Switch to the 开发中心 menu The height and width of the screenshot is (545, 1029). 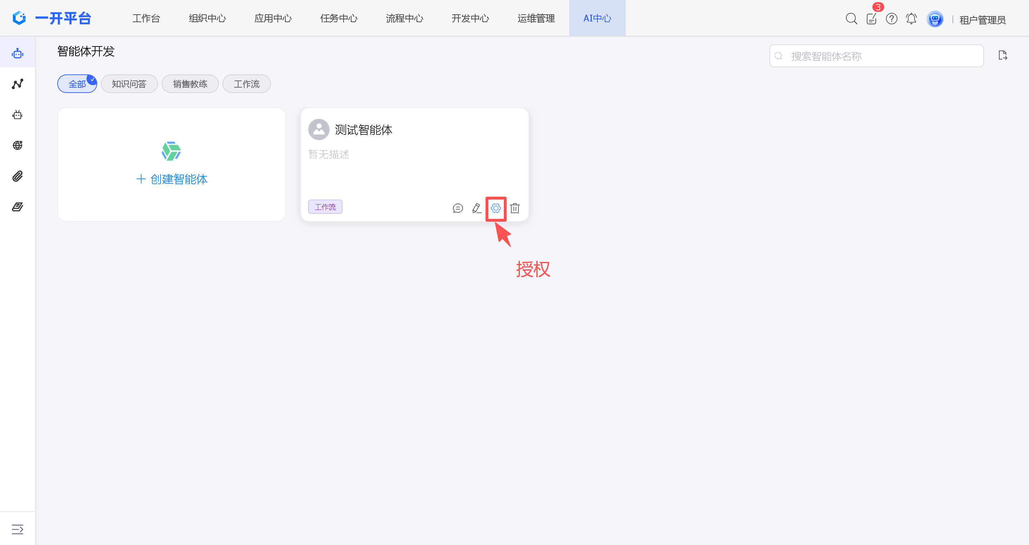click(470, 18)
